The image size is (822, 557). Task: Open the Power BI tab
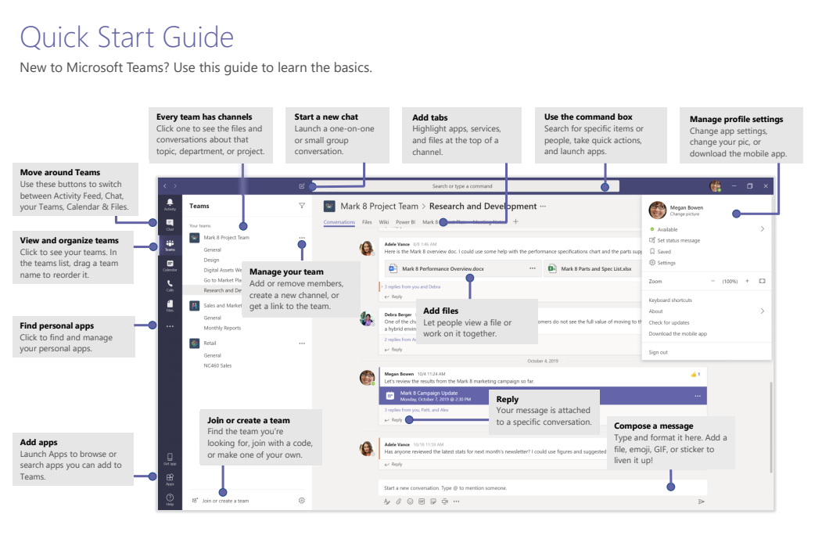click(405, 222)
